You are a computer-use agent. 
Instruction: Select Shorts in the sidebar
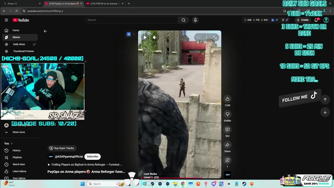click(20, 37)
